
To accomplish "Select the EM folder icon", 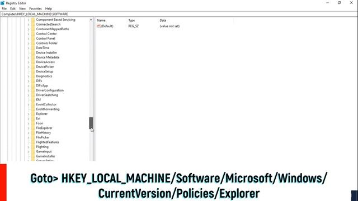I will pyautogui.click(x=33, y=100).
